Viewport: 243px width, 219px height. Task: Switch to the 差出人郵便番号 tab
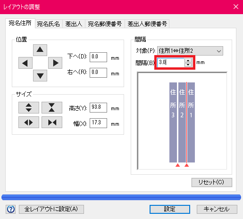pyautogui.click(x=147, y=24)
